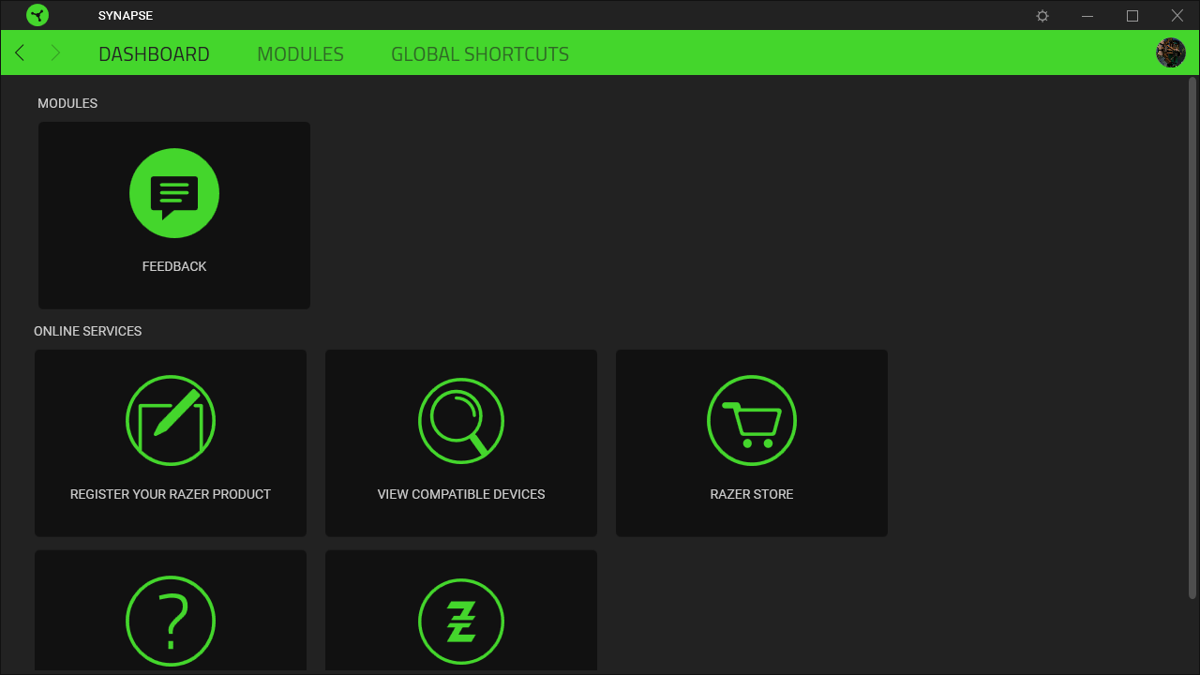
Task: Click the Razer logo in title bar
Action: 37,15
